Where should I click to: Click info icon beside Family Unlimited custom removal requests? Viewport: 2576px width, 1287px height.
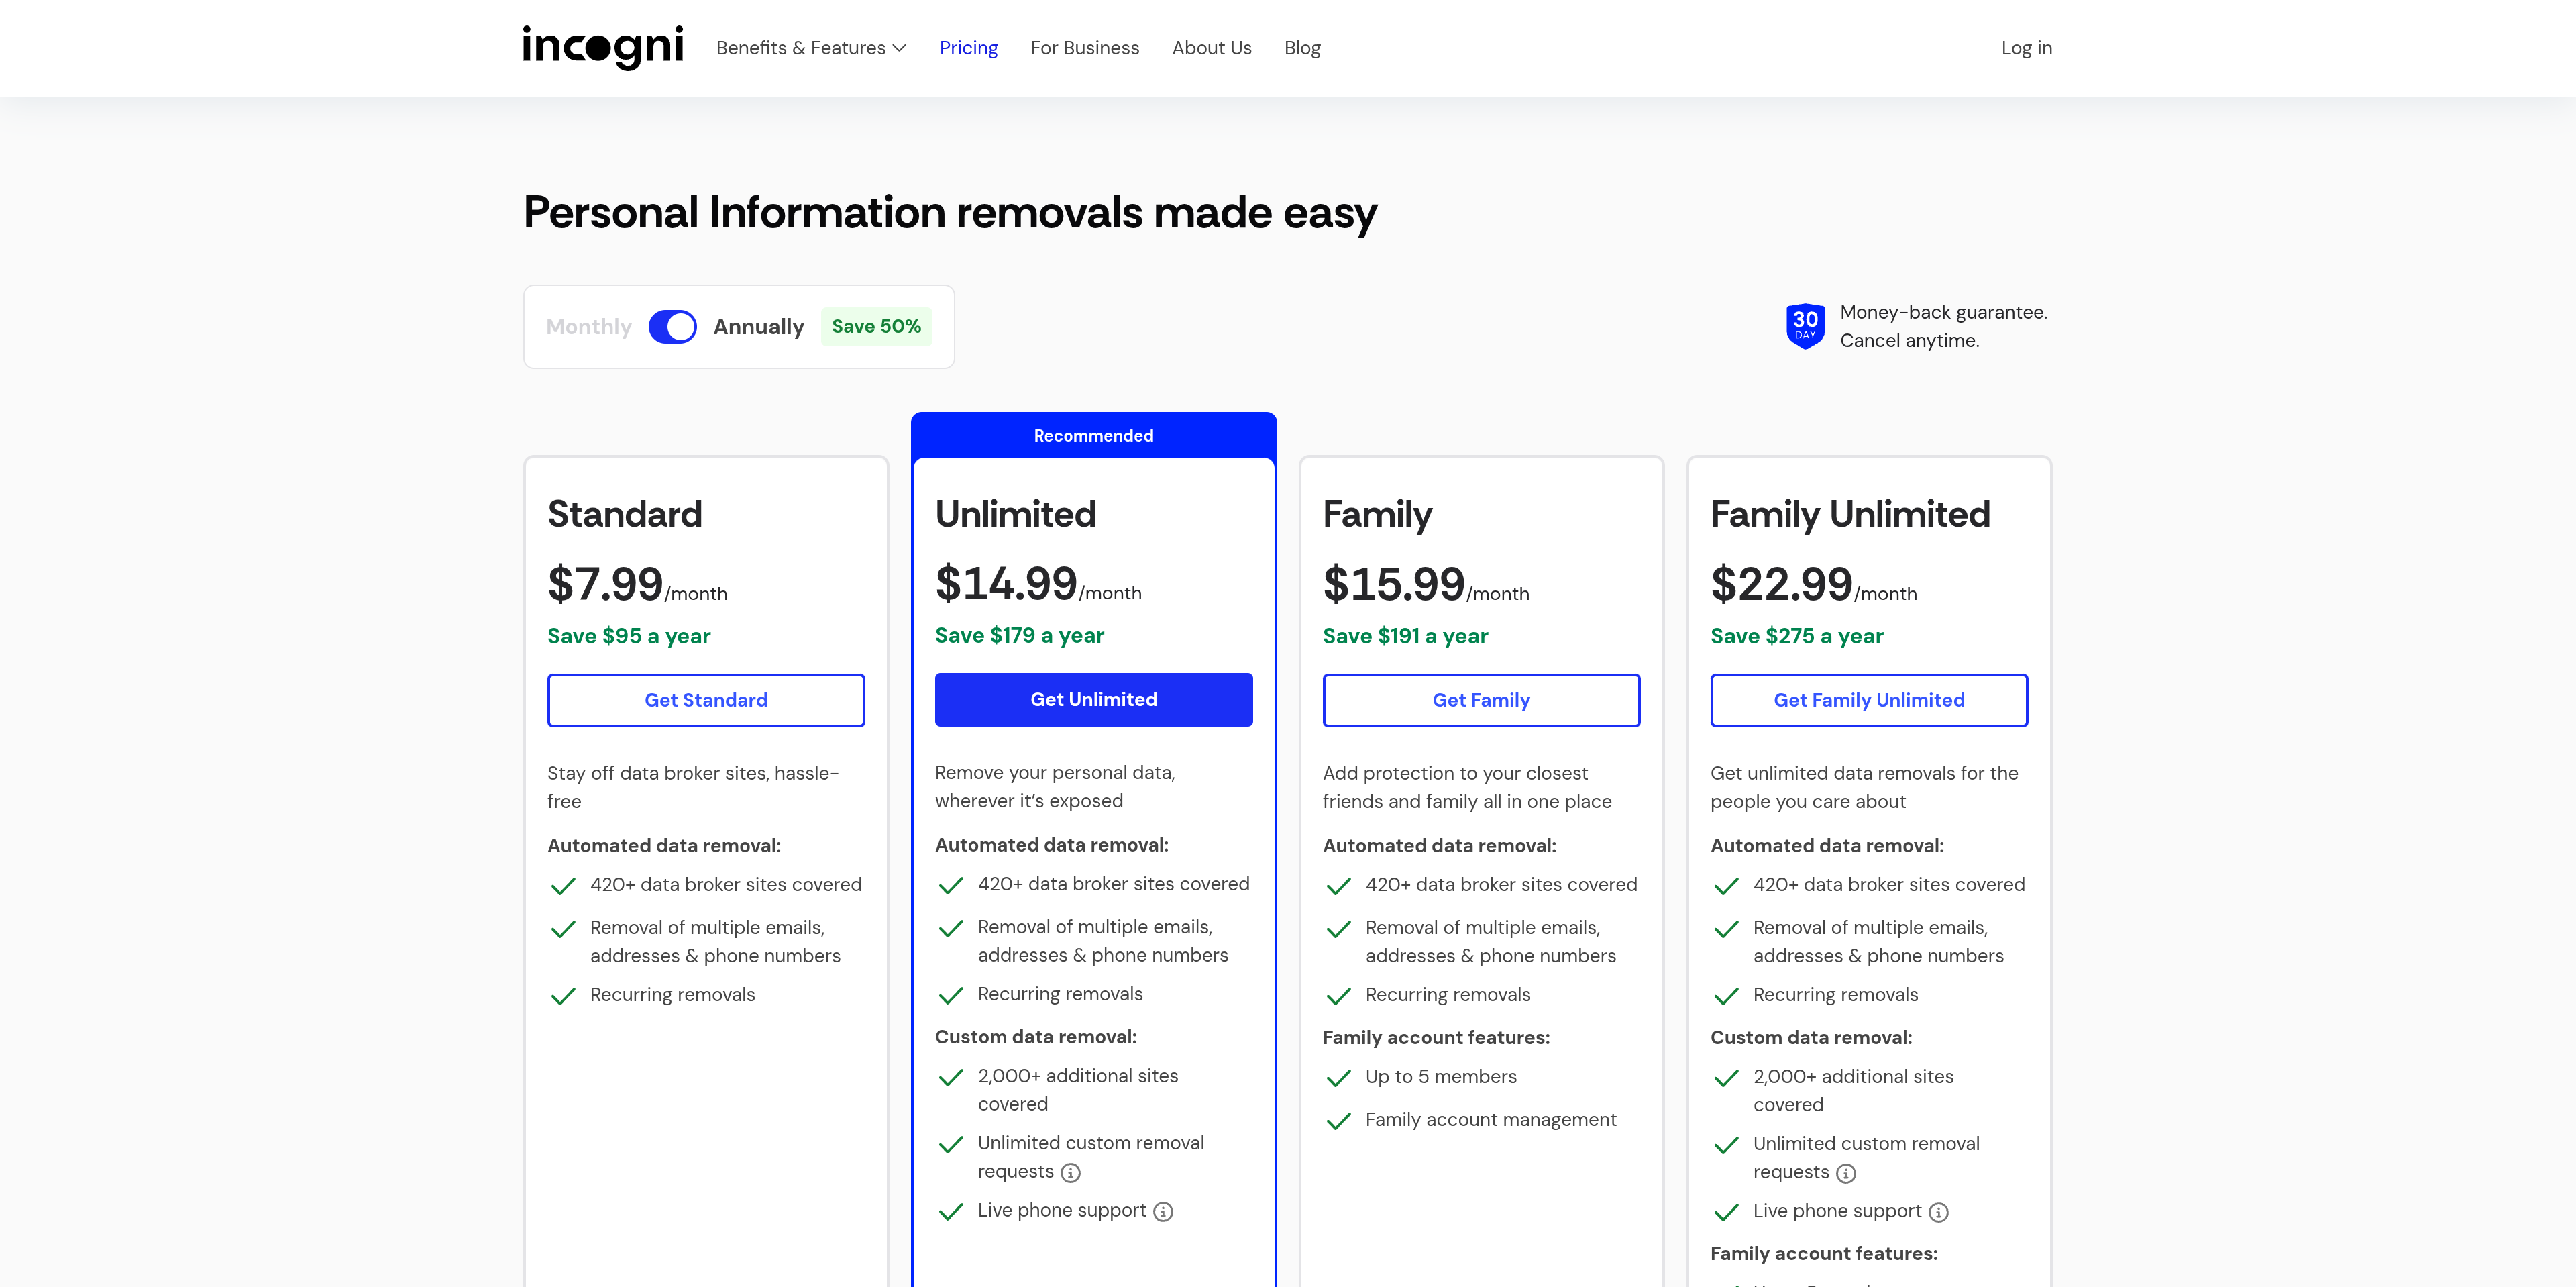click(x=1845, y=1173)
